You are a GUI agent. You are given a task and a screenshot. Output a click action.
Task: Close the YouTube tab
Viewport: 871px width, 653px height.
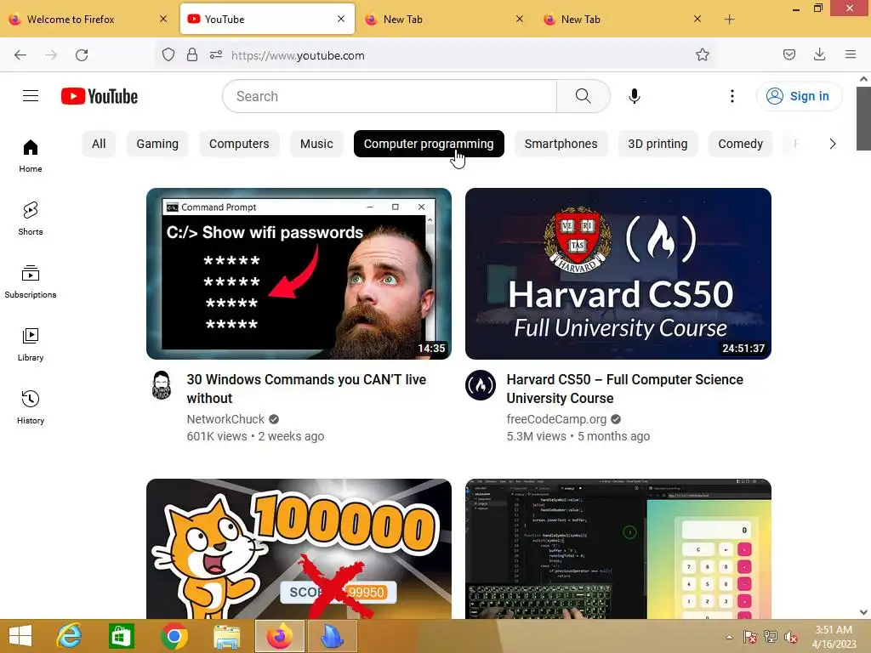341,19
